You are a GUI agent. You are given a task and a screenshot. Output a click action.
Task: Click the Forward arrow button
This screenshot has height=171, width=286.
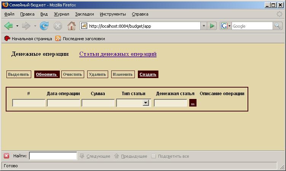26,26
